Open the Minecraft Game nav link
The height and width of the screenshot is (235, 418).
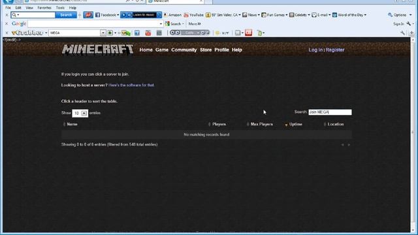[x=162, y=50]
